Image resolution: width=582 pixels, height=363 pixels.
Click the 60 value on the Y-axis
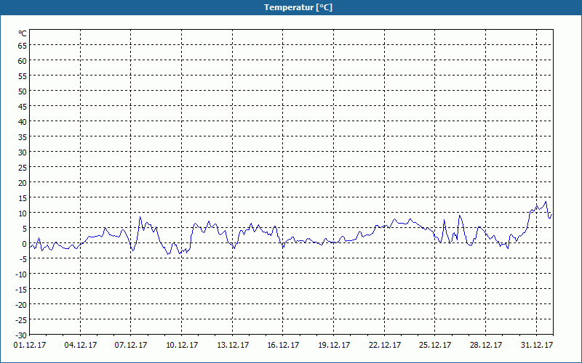[x=23, y=61]
